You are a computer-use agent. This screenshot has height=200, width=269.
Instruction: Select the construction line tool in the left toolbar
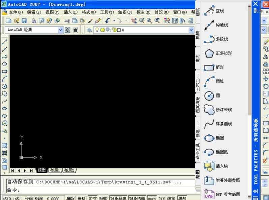(x=4, y=49)
